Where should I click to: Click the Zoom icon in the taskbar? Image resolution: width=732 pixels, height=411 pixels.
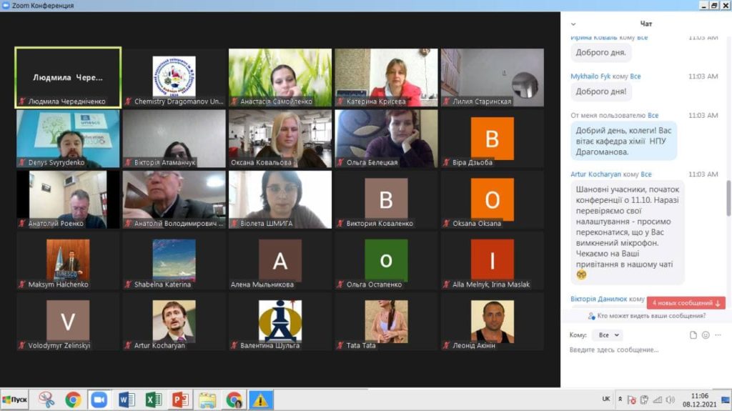click(x=99, y=400)
